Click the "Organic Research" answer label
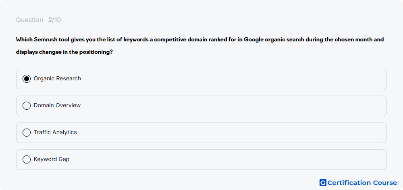This screenshot has height=190, width=403. pyautogui.click(x=57, y=78)
